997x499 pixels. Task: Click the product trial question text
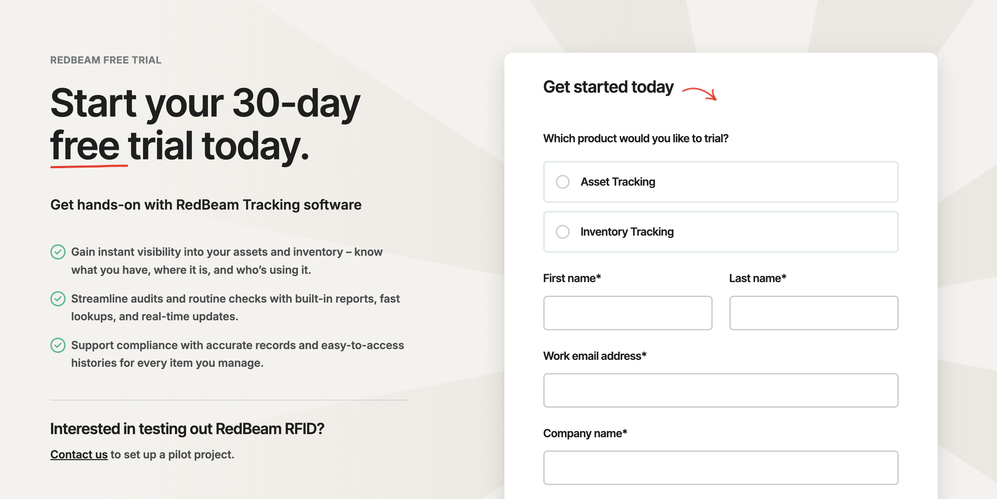point(636,138)
